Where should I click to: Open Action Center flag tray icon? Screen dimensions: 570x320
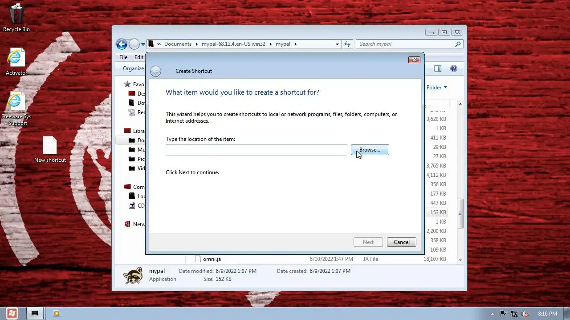pyautogui.click(x=503, y=313)
